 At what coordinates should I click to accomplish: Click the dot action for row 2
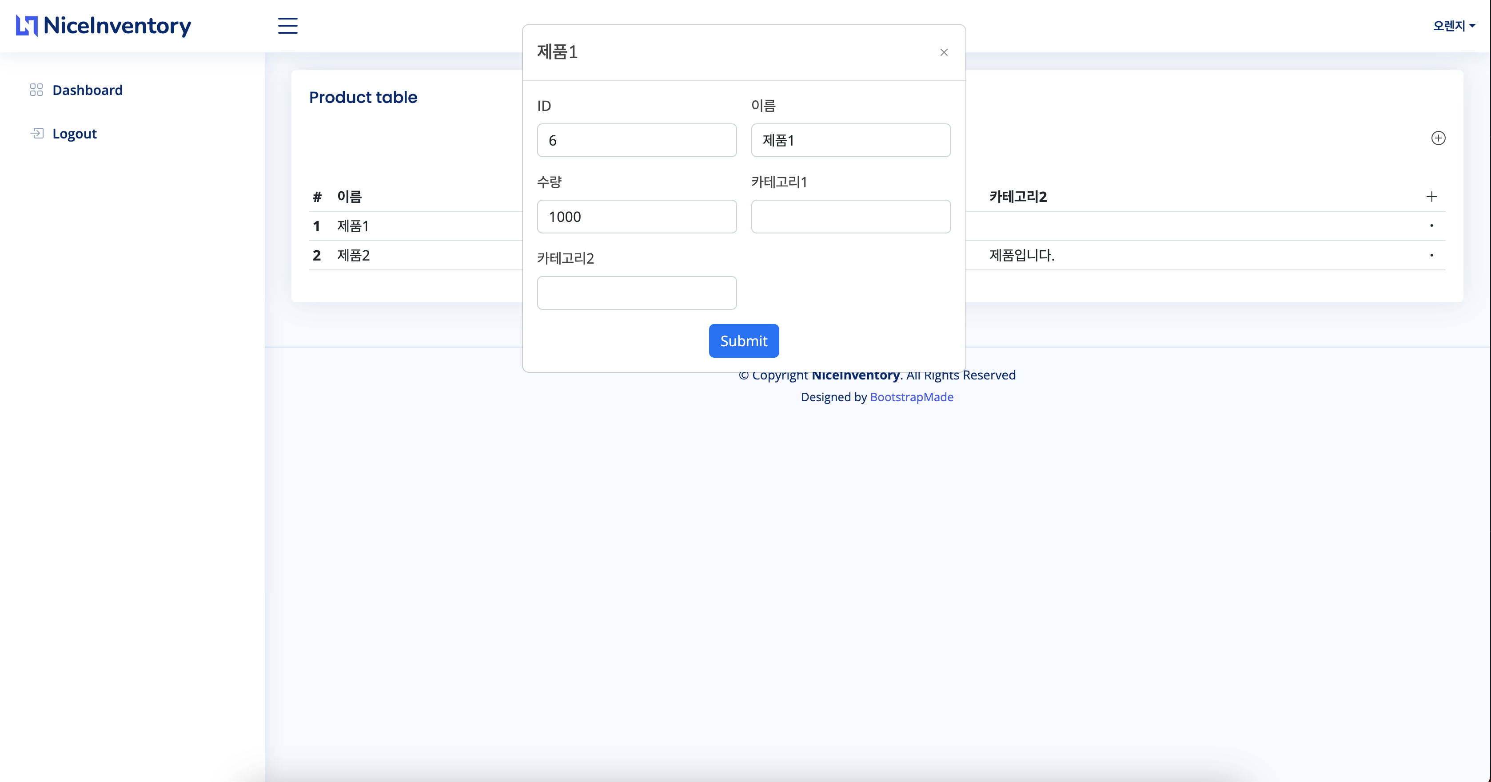click(x=1431, y=255)
